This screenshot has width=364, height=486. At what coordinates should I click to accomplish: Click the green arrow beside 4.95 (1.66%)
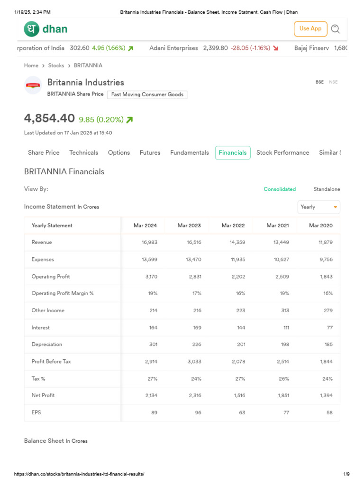[131, 48]
